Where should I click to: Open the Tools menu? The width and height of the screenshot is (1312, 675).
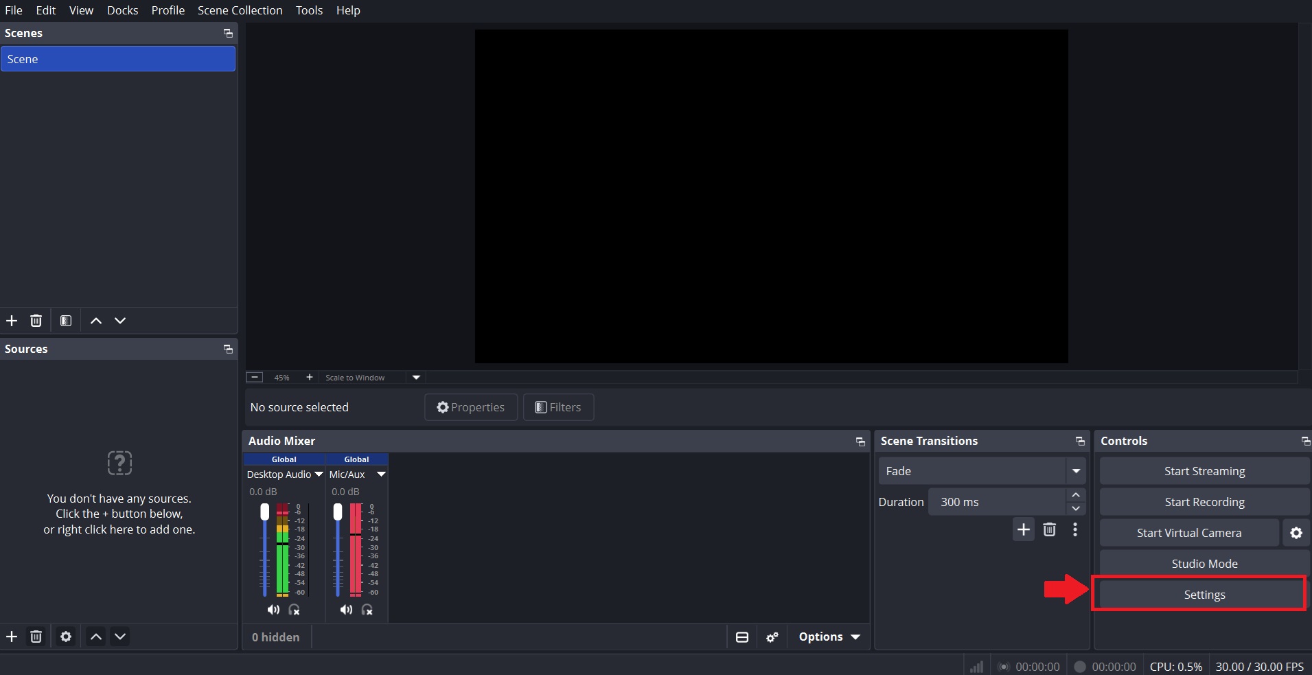309,10
